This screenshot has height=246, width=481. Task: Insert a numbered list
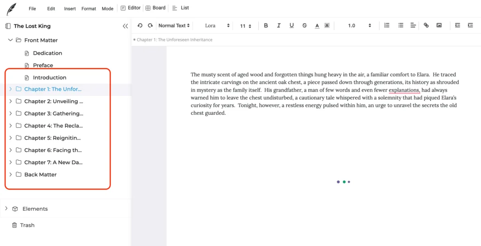click(387, 25)
